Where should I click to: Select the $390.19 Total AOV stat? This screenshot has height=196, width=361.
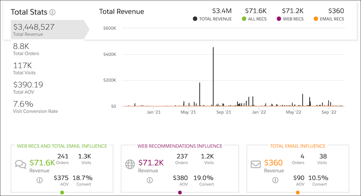click(28, 88)
